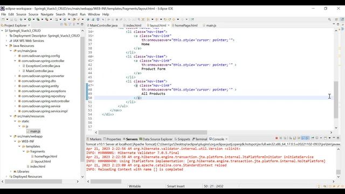Open the File menu

[x=4, y=15]
